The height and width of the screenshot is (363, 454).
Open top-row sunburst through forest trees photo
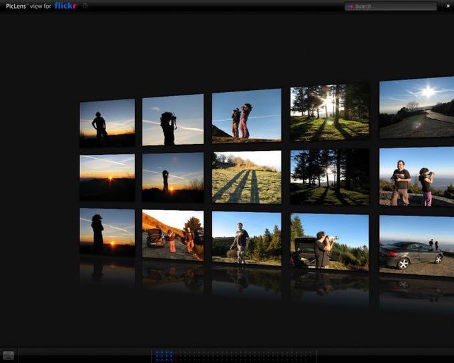(x=330, y=112)
